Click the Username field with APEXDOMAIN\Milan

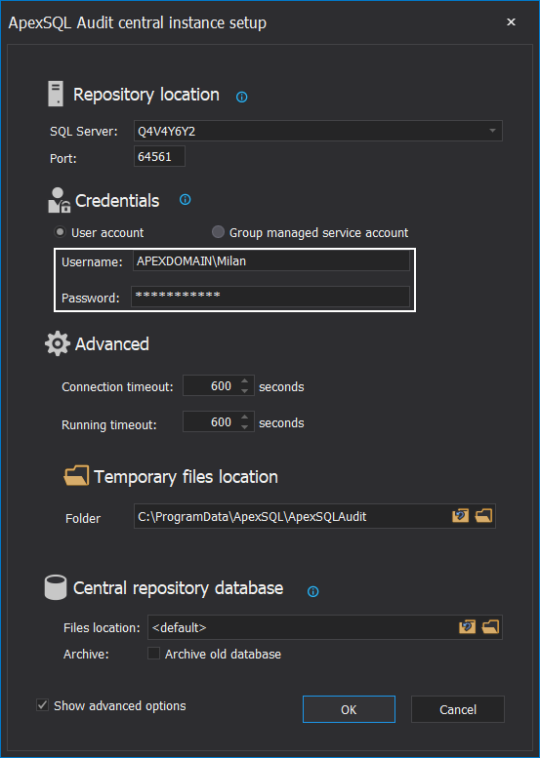tap(270, 261)
